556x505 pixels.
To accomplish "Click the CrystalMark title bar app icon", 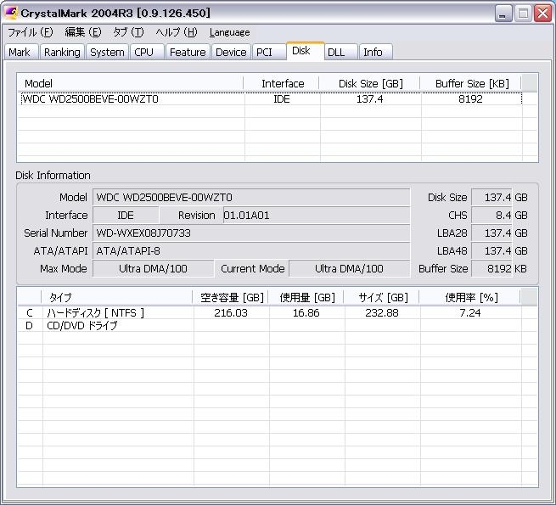I will coord(11,13).
